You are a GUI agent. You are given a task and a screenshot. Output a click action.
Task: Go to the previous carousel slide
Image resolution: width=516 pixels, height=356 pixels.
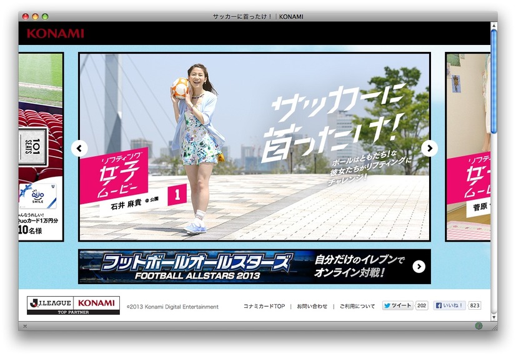79,149
